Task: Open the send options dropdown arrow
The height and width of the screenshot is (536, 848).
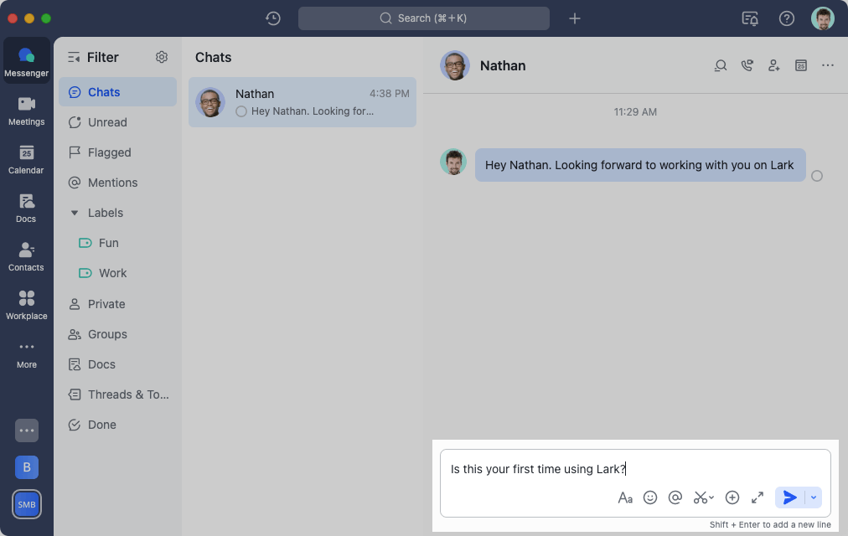Action: [812, 497]
